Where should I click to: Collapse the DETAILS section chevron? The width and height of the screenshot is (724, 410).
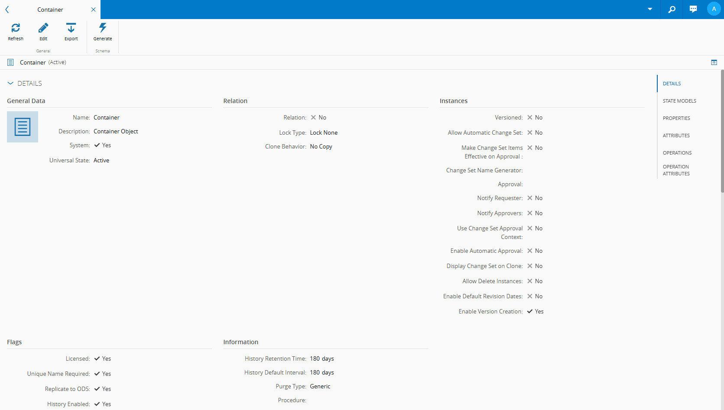click(x=10, y=83)
